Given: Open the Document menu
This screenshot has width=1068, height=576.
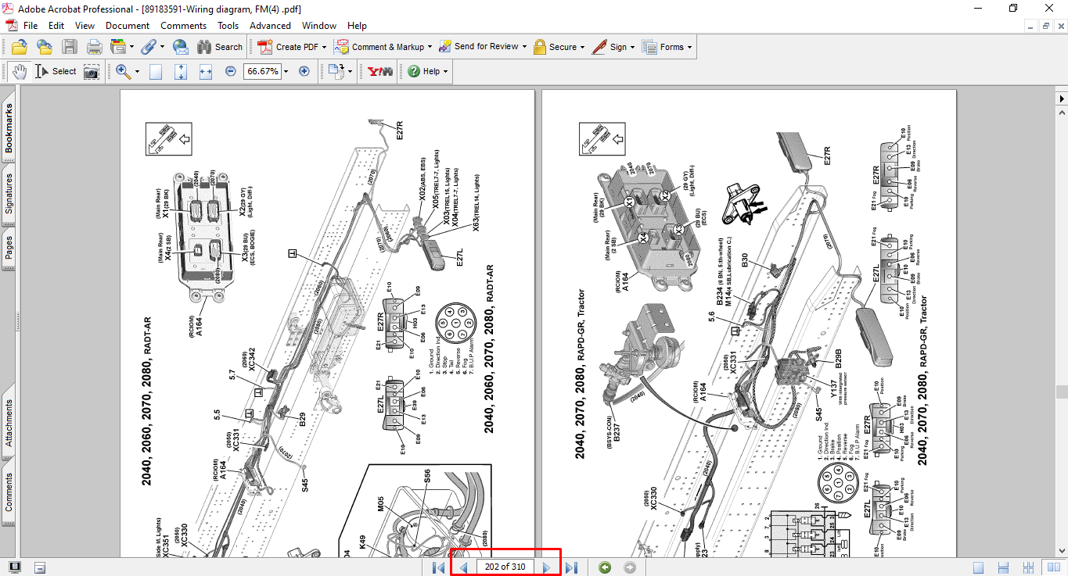Looking at the screenshot, I should (128, 26).
